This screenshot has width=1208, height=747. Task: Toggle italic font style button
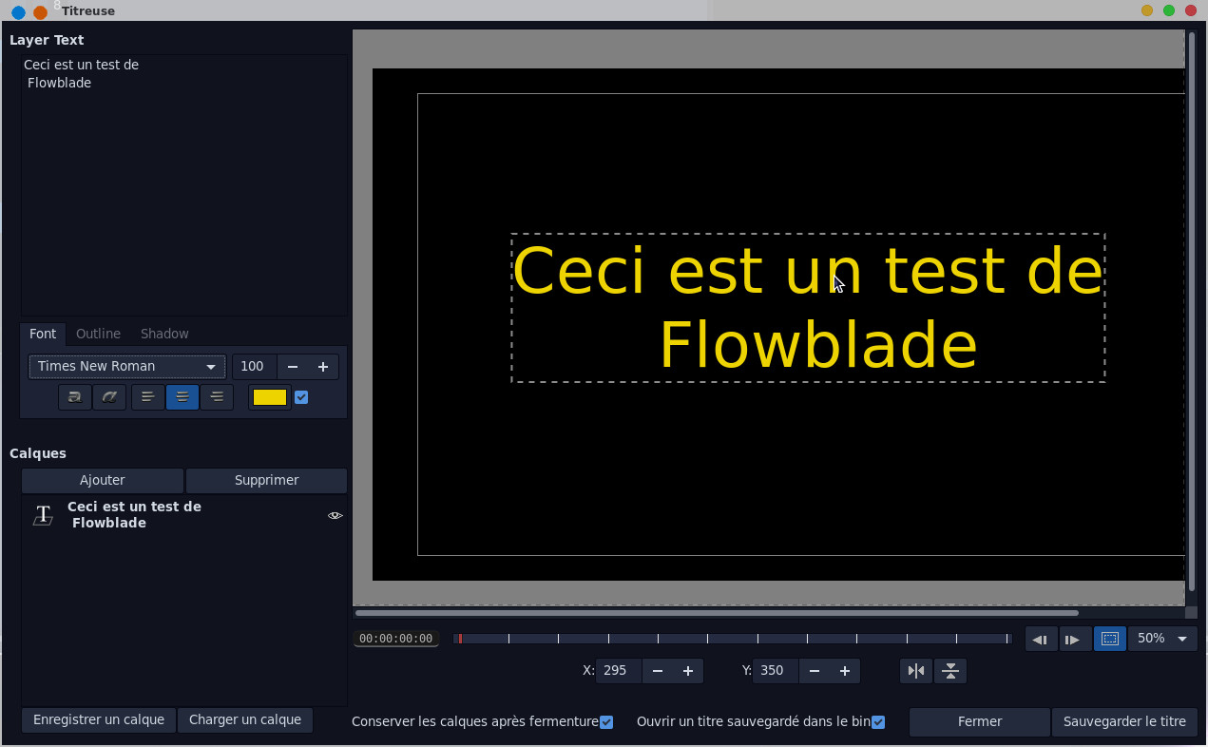109,397
